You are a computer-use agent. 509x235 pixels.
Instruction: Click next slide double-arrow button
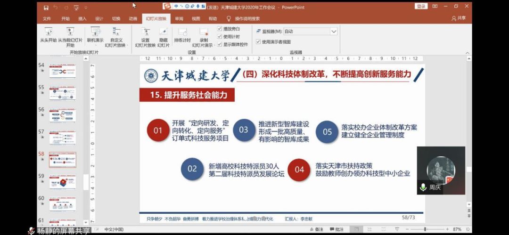click(x=469, y=217)
